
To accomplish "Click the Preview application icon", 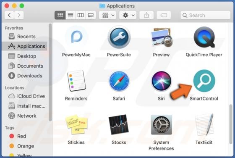I will (162, 37).
